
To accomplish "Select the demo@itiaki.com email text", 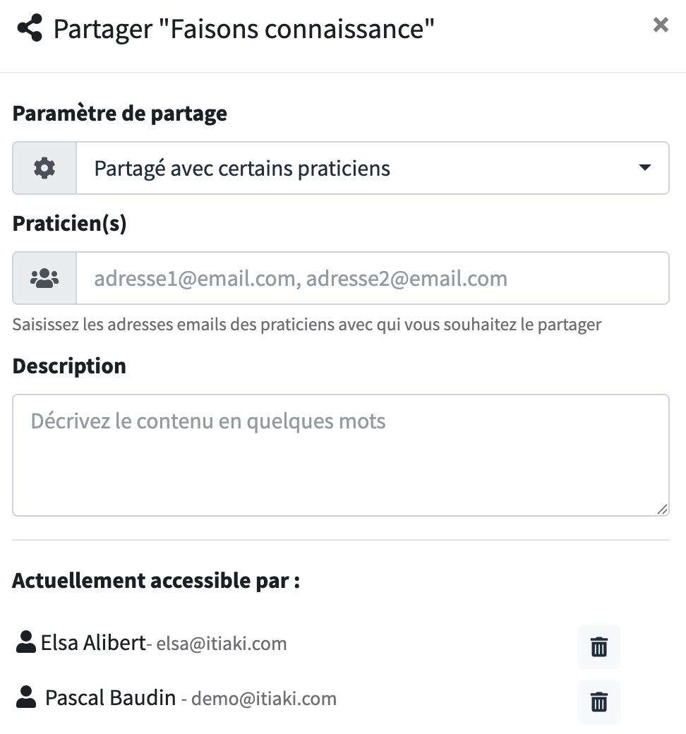I will pyautogui.click(x=264, y=699).
